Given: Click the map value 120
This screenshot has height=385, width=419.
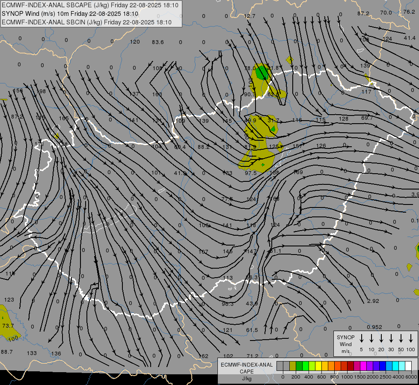Looking at the screenshot, I should click(135, 41).
